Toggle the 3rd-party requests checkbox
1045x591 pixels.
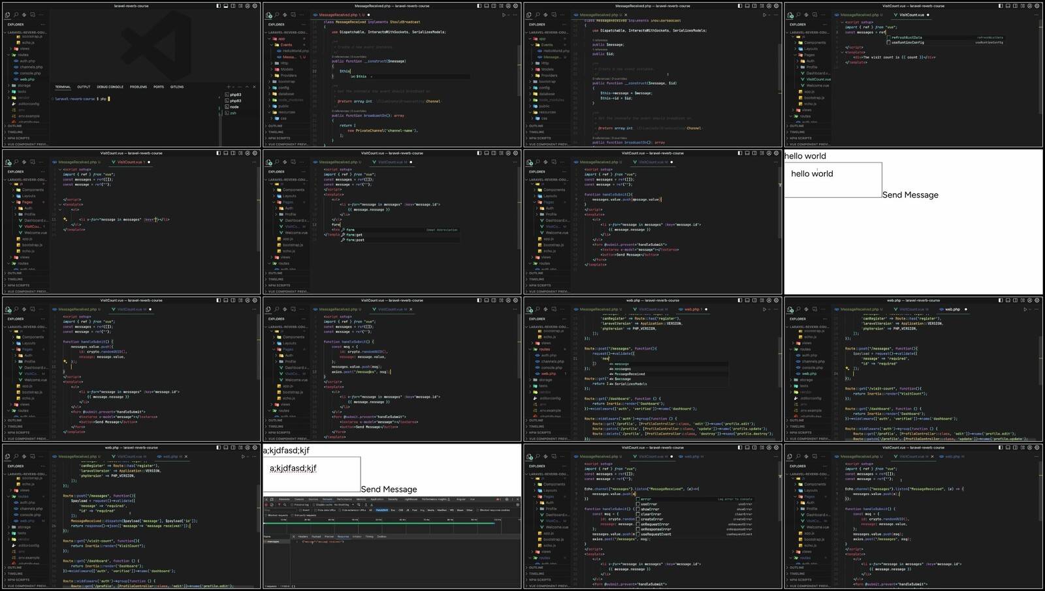click(x=292, y=515)
